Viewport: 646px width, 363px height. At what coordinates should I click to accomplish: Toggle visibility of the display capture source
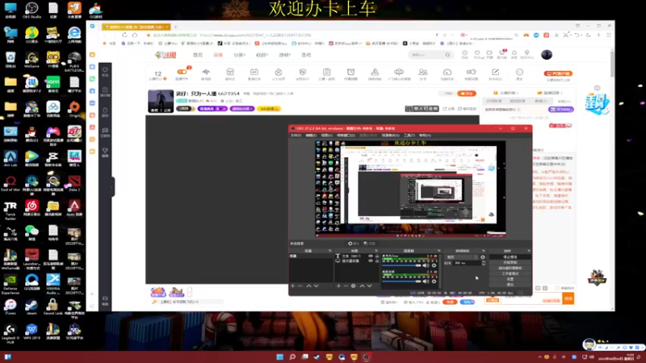371,261
